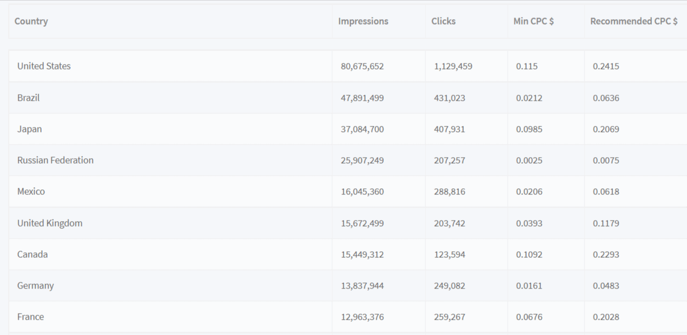The height and width of the screenshot is (335, 687).
Task: Select the France row
Action: coord(348,317)
